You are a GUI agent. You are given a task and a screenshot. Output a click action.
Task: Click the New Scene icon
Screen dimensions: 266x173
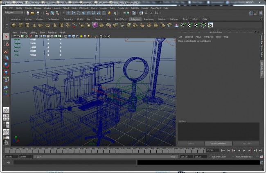(28, 13)
